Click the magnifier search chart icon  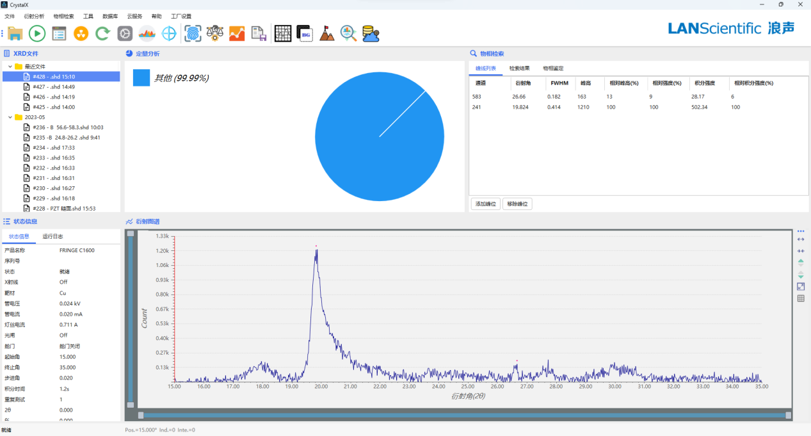349,33
